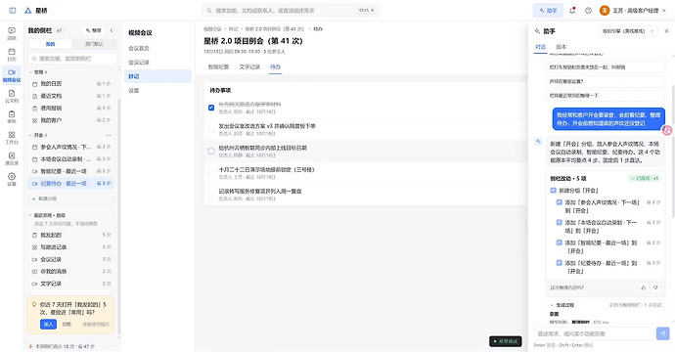Open the help question-mark icon
The height and width of the screenshot is (352, 675).
pyautogui.click(x=588, y=11)
